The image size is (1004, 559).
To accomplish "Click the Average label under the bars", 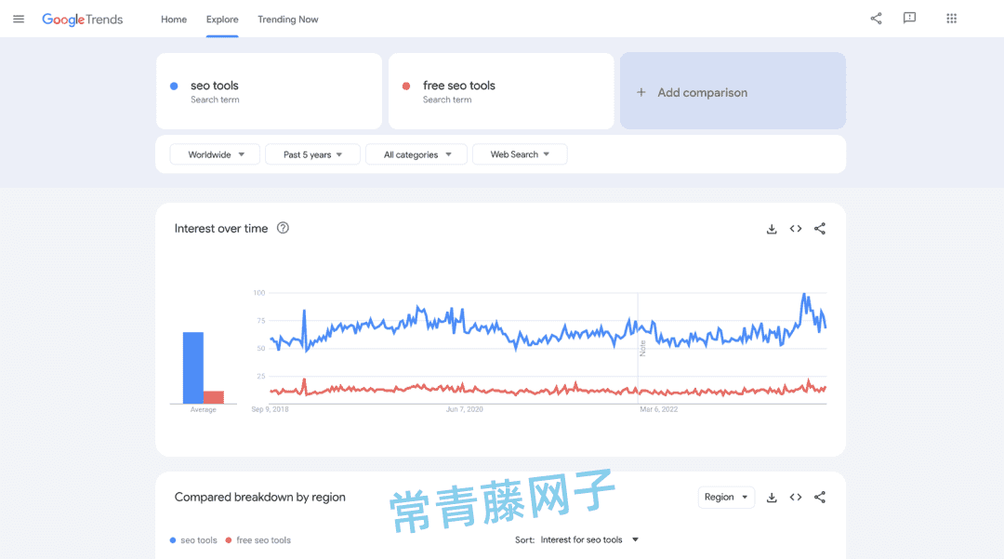I will [203, 410].
